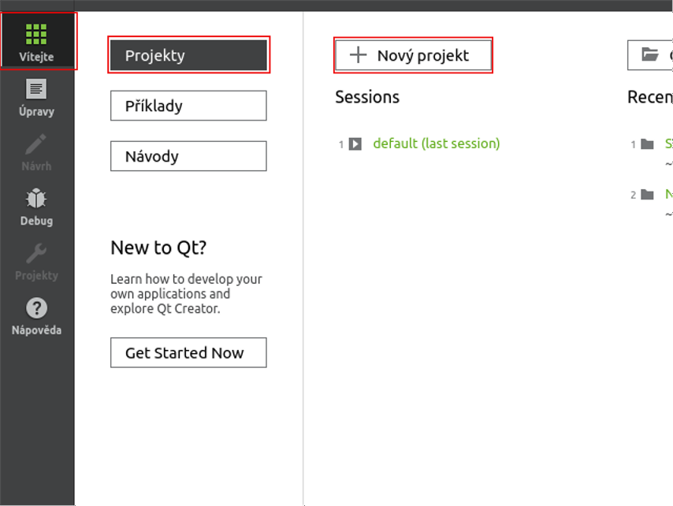
Task: Open the Návody tab
Action: [x=188, y=156]
